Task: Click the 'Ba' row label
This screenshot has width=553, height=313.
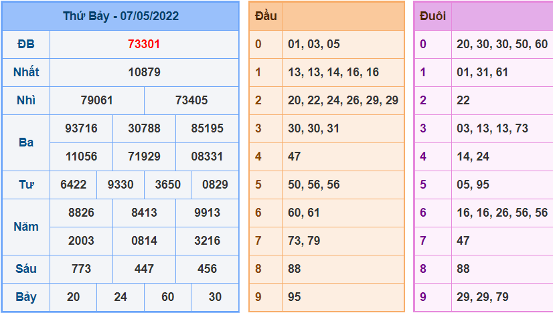Action: tap(26, 142)
